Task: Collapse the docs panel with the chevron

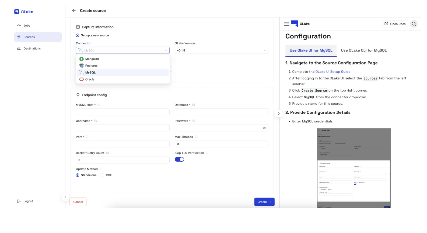Action: (x=279, y=114)
